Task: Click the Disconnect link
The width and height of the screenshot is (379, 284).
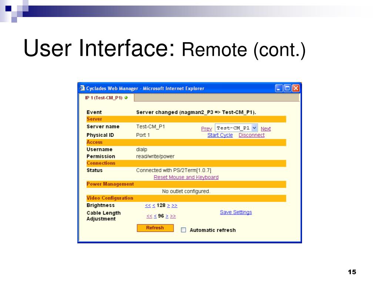Action: pyautogui.click(x=252, y=135)
